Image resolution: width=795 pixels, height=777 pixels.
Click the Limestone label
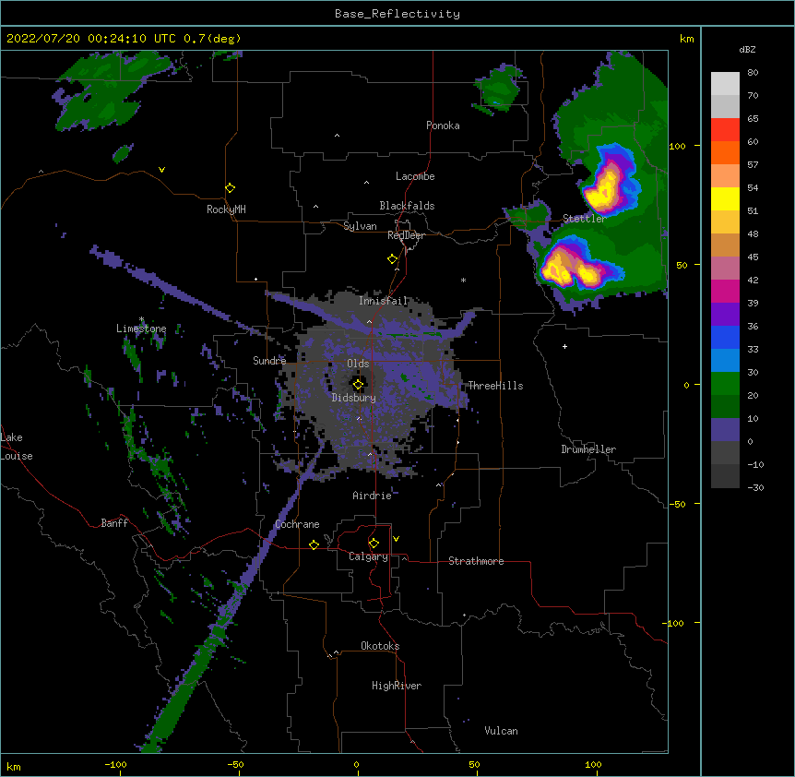[x=141, y=329]
